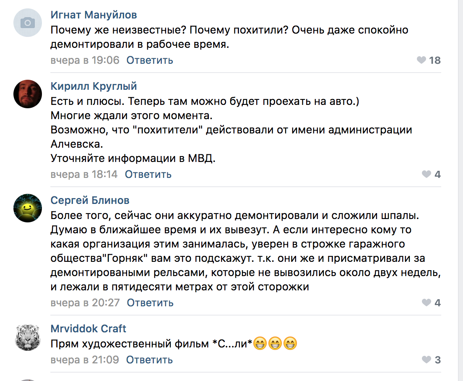Viewport: 463px width, 381px height.
Task: Click Ответить under Кирилл Круглый's comment
Action: coord(148,174)
